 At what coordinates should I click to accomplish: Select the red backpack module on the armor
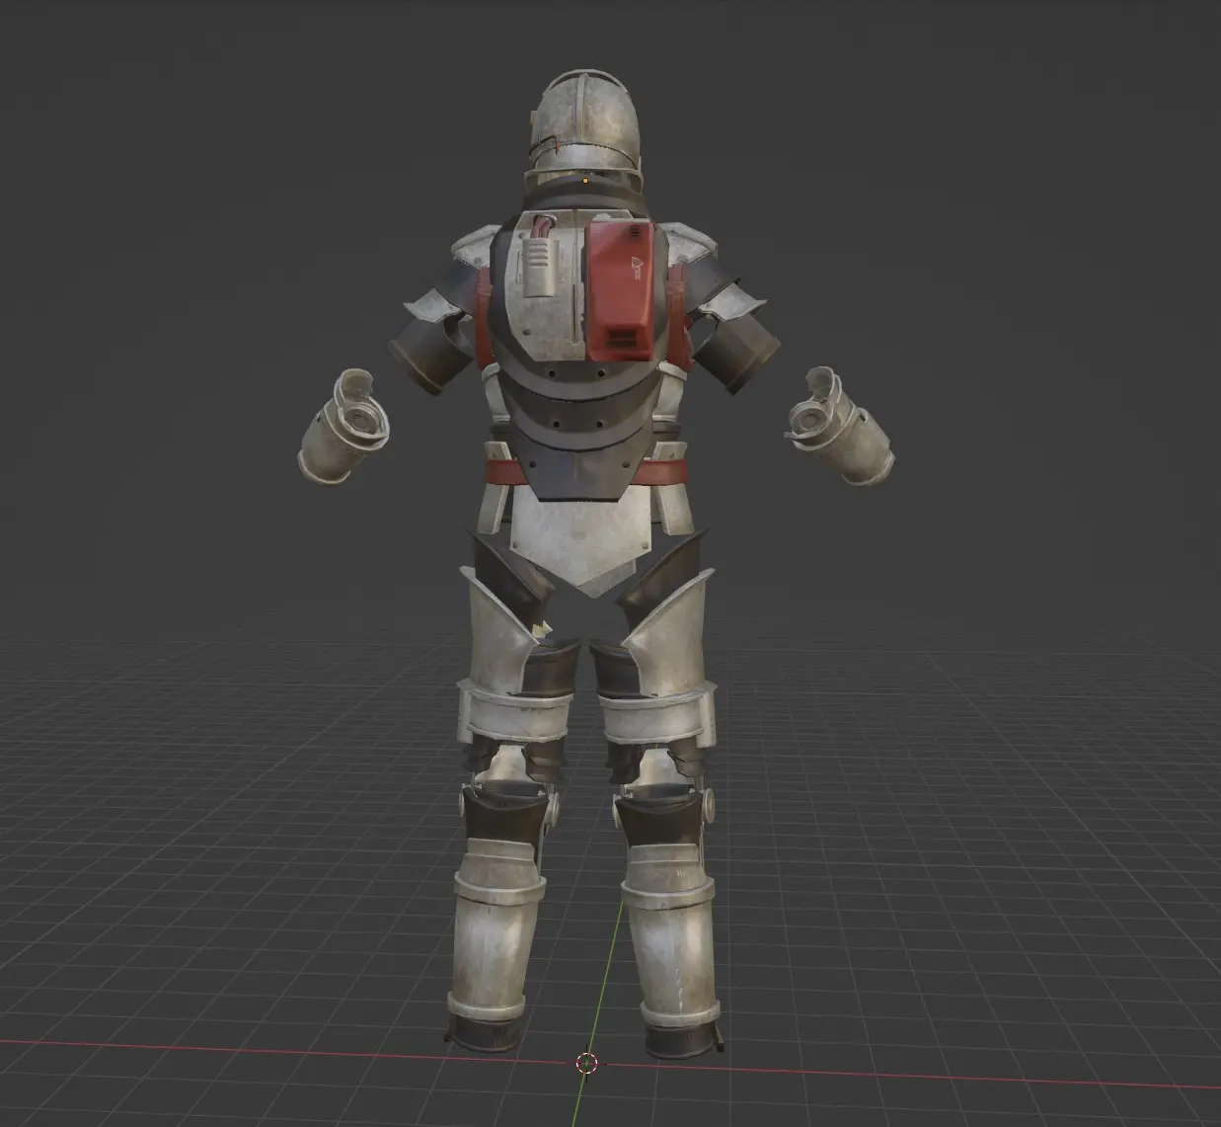pyautogui.click(x=620, y=290)
